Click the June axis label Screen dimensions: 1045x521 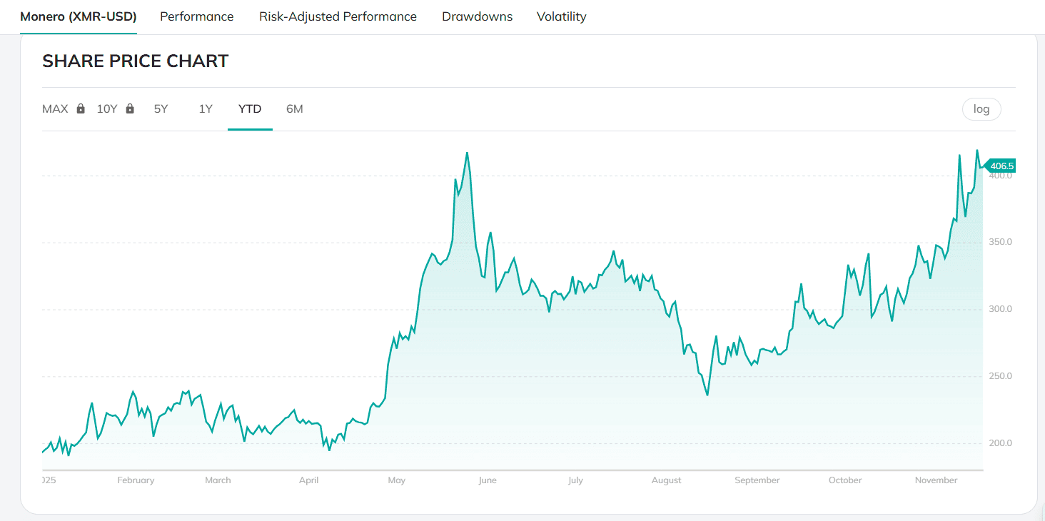tap(488, 480)
